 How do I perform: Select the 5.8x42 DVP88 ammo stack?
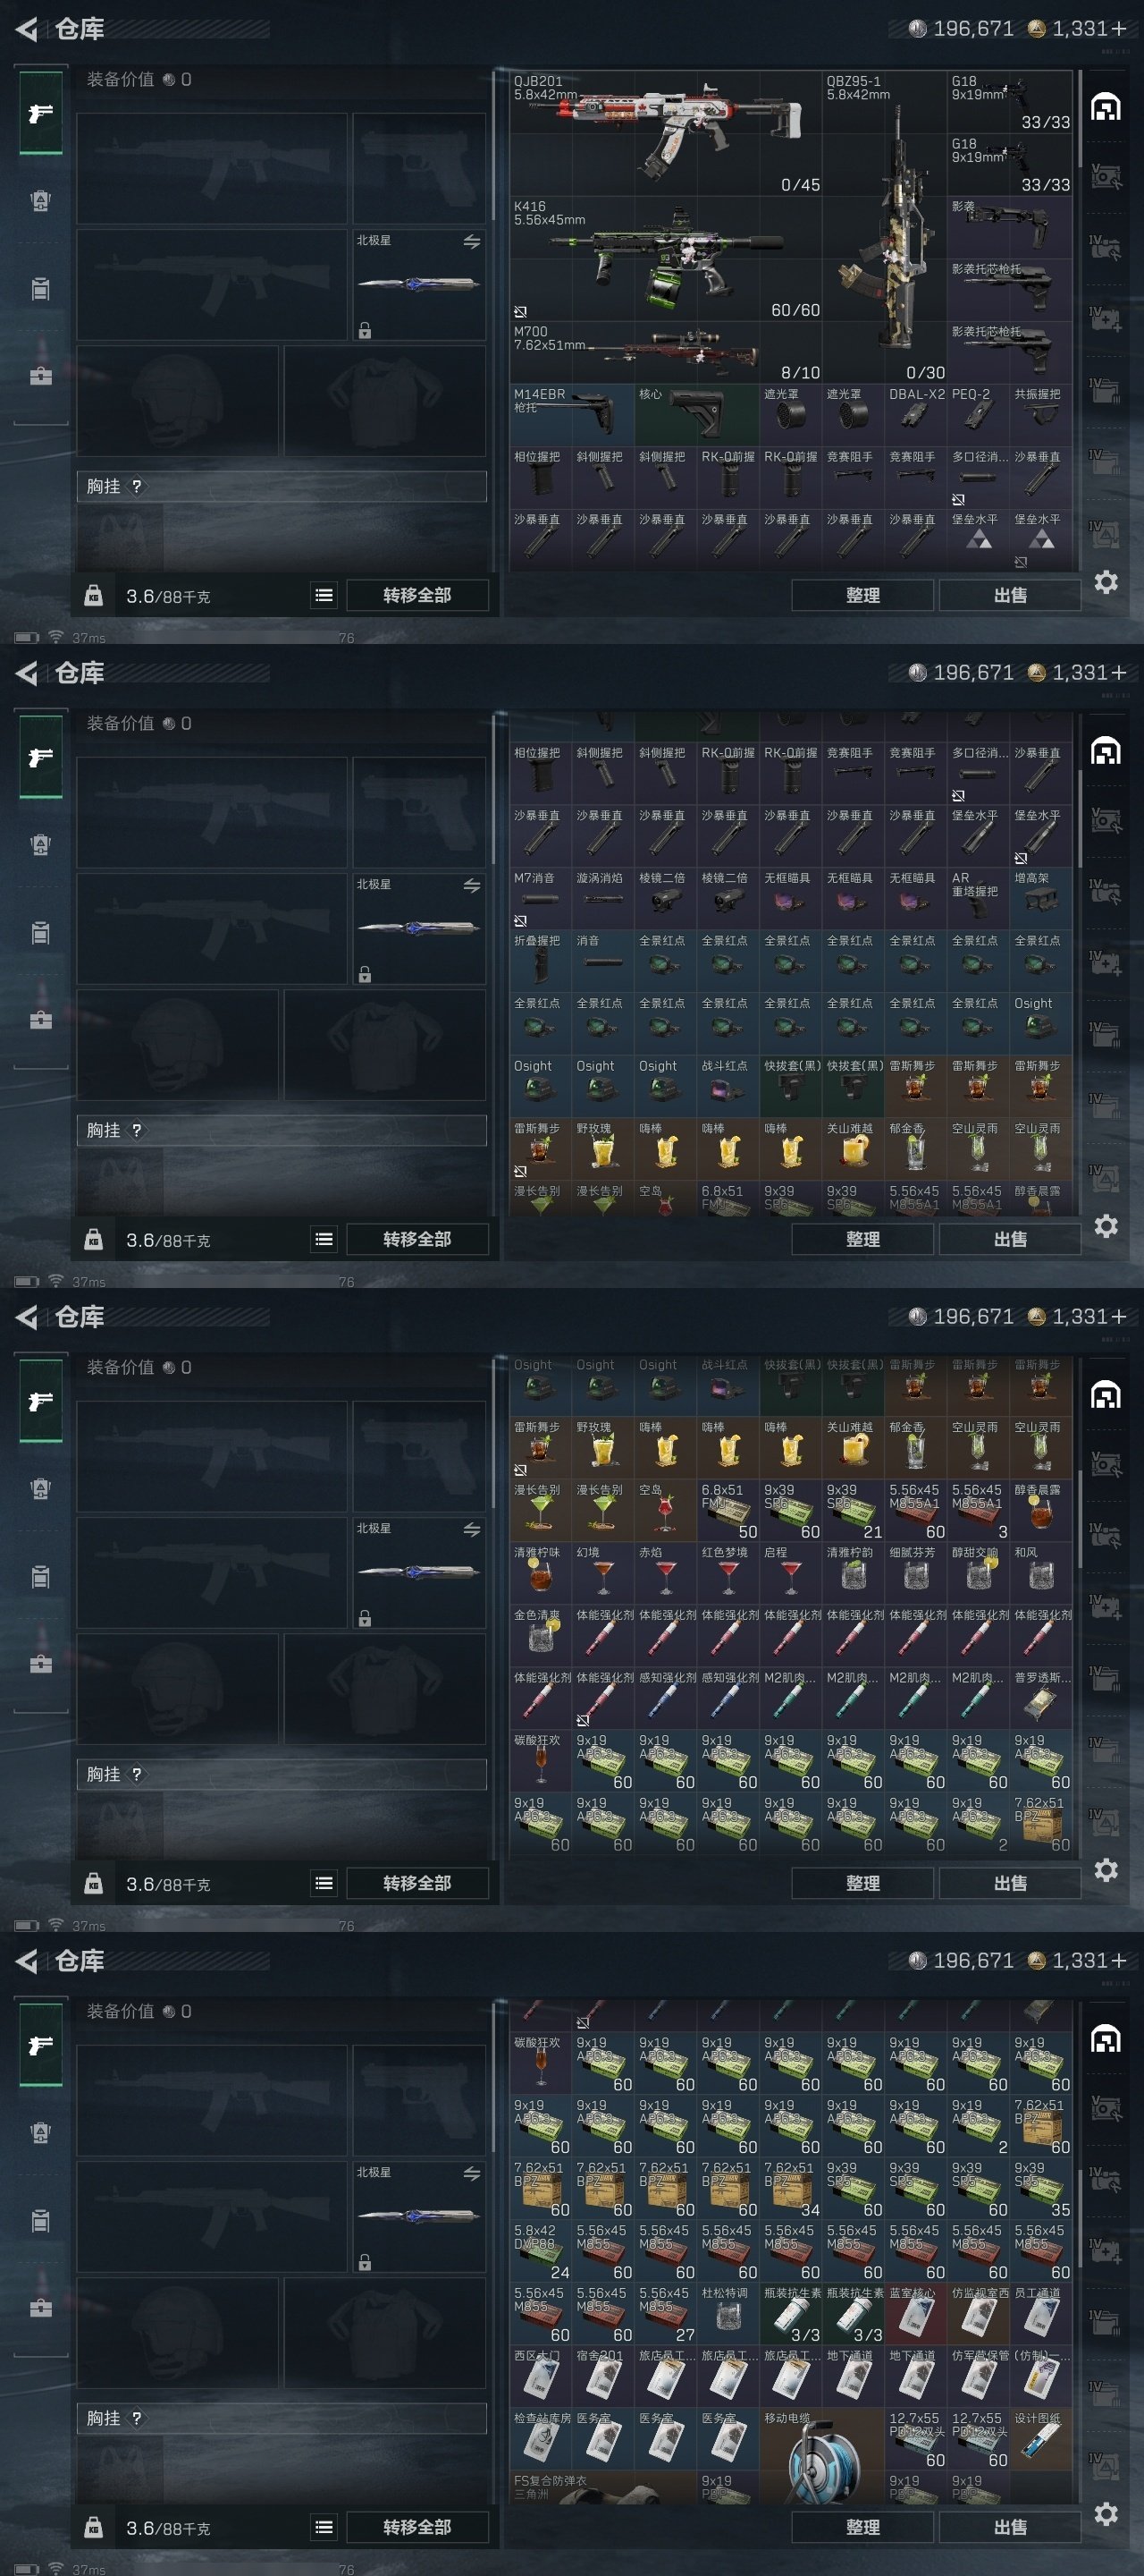tap(541, 2252)
